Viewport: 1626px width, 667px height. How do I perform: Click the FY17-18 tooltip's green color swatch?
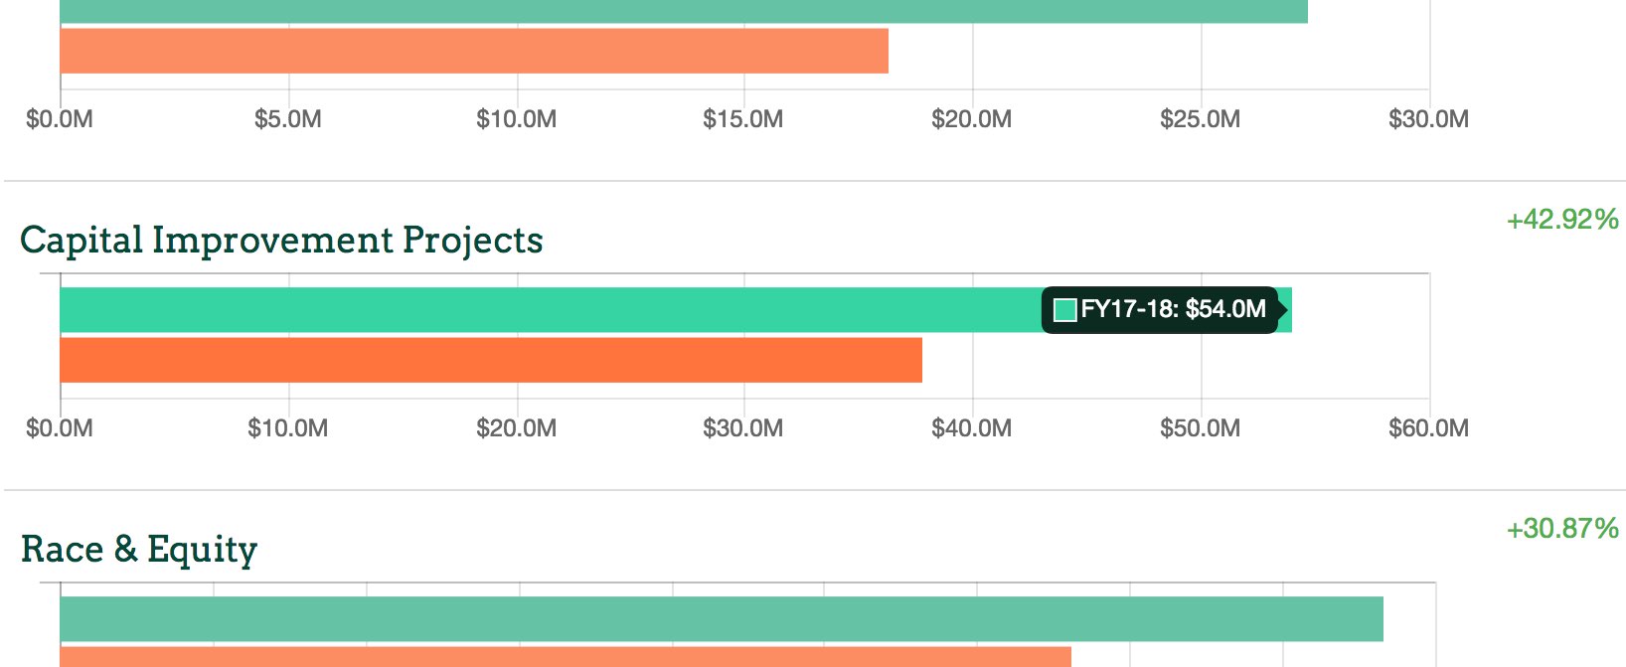[x=1065, y=310]
